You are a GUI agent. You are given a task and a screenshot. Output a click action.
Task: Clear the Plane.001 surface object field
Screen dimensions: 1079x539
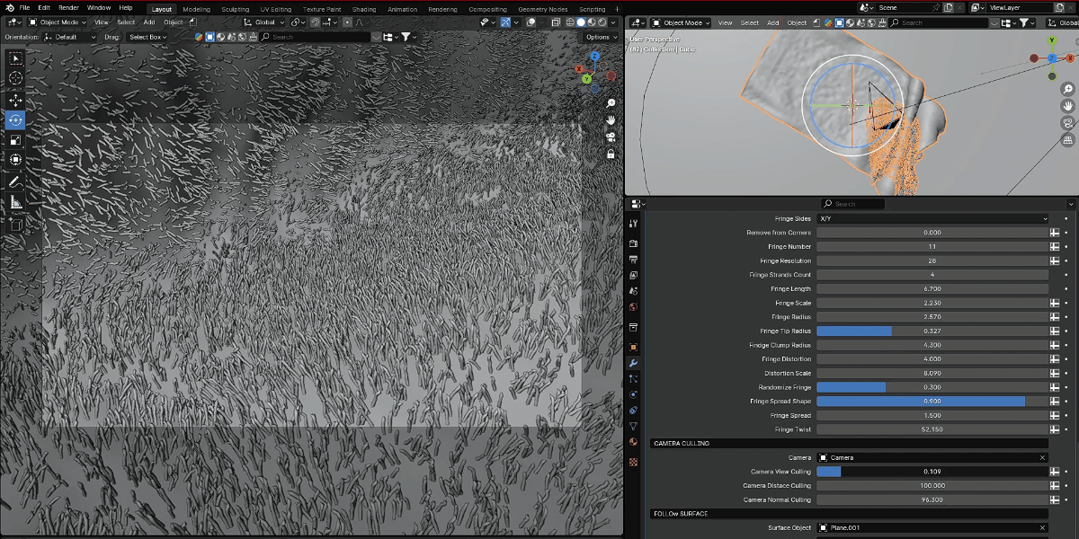1043,528
